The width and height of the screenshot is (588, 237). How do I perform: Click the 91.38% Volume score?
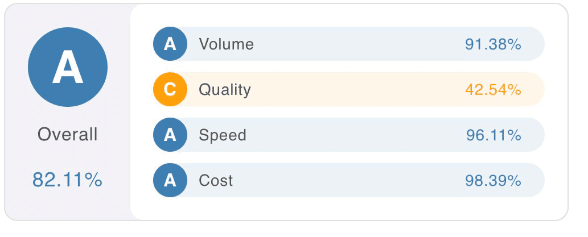coord(493,44)
